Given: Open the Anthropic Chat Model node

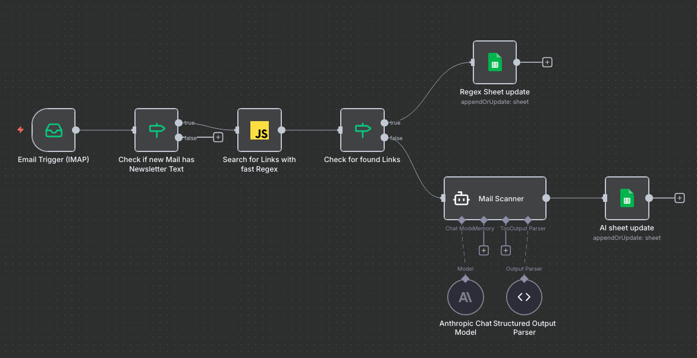Looking at the screenshot, I should tap(465, 296).
